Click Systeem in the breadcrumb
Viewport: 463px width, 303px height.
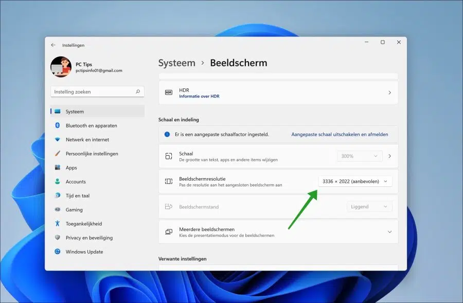tap(176, 63)
